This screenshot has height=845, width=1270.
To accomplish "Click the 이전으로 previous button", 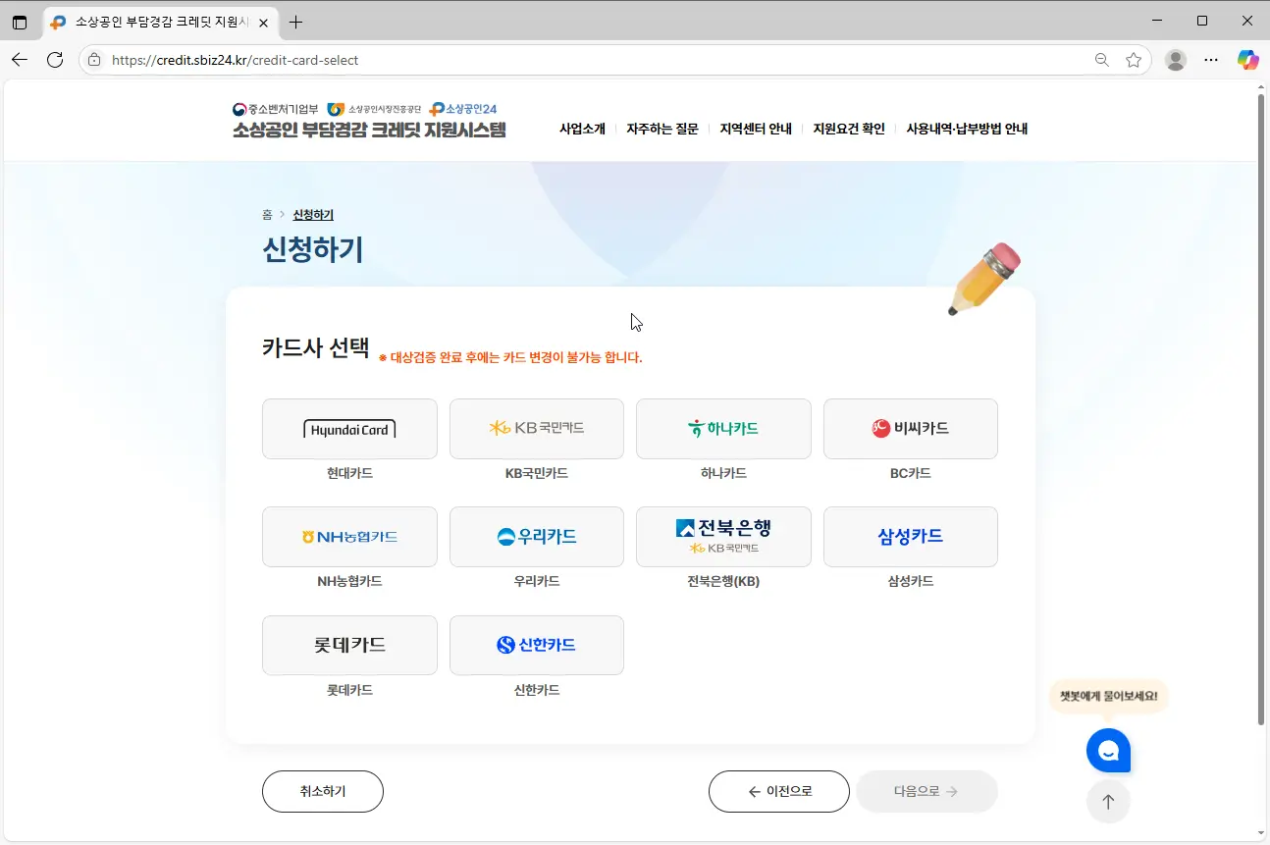I will [779, 791].
